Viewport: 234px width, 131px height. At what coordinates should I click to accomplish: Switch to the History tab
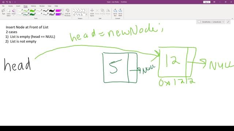(33, 6)
